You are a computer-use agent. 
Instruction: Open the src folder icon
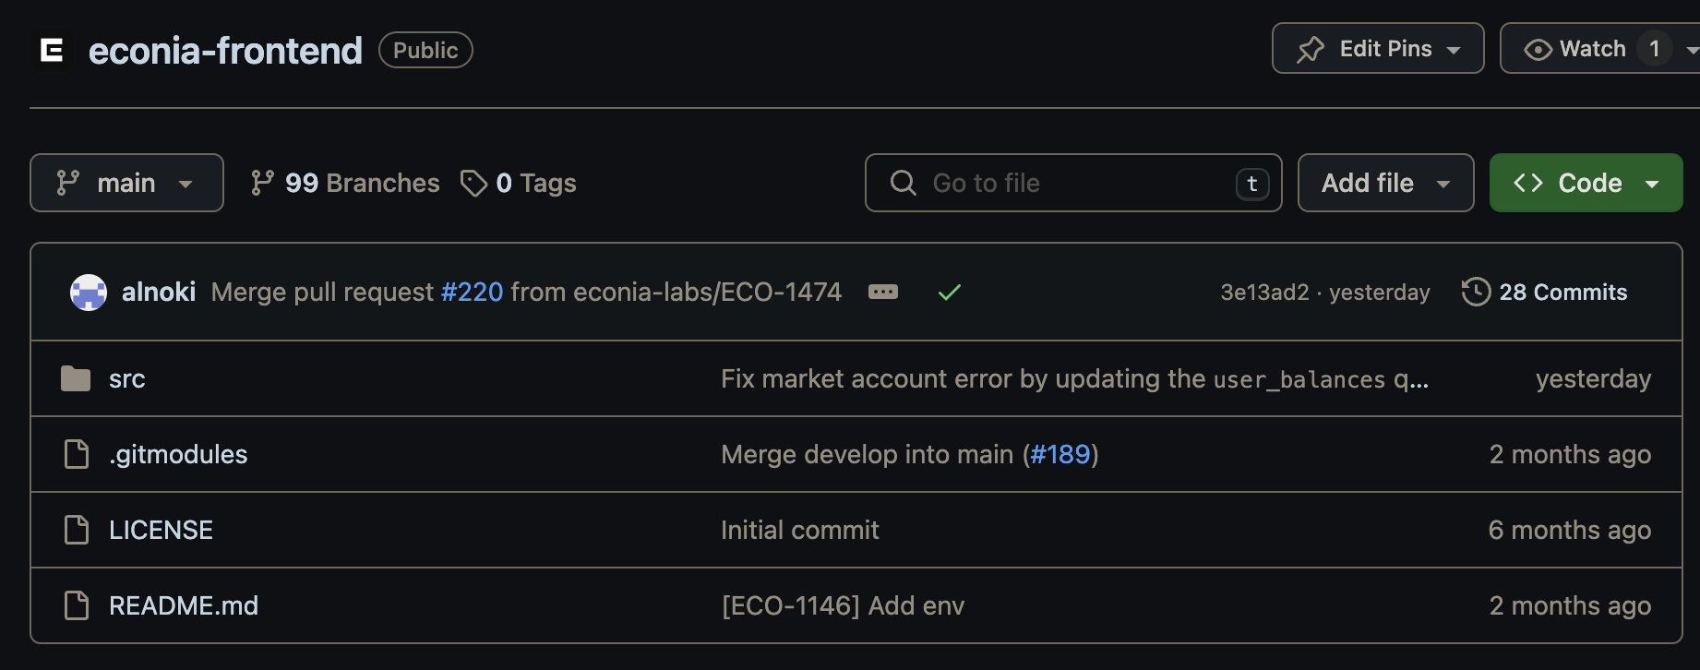point(76,378)
